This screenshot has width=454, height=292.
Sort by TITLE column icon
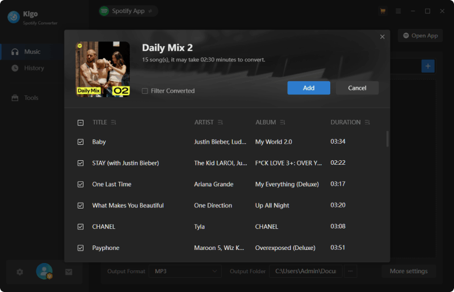tap(113, 122)
